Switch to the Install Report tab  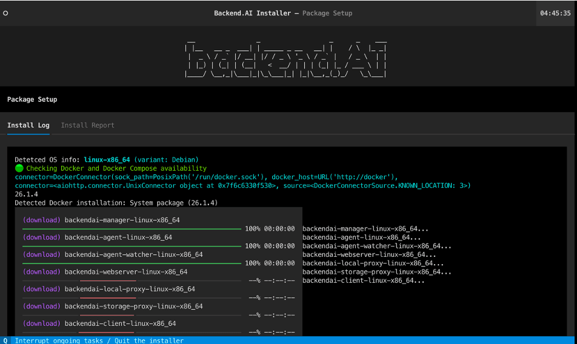(87, 125)
